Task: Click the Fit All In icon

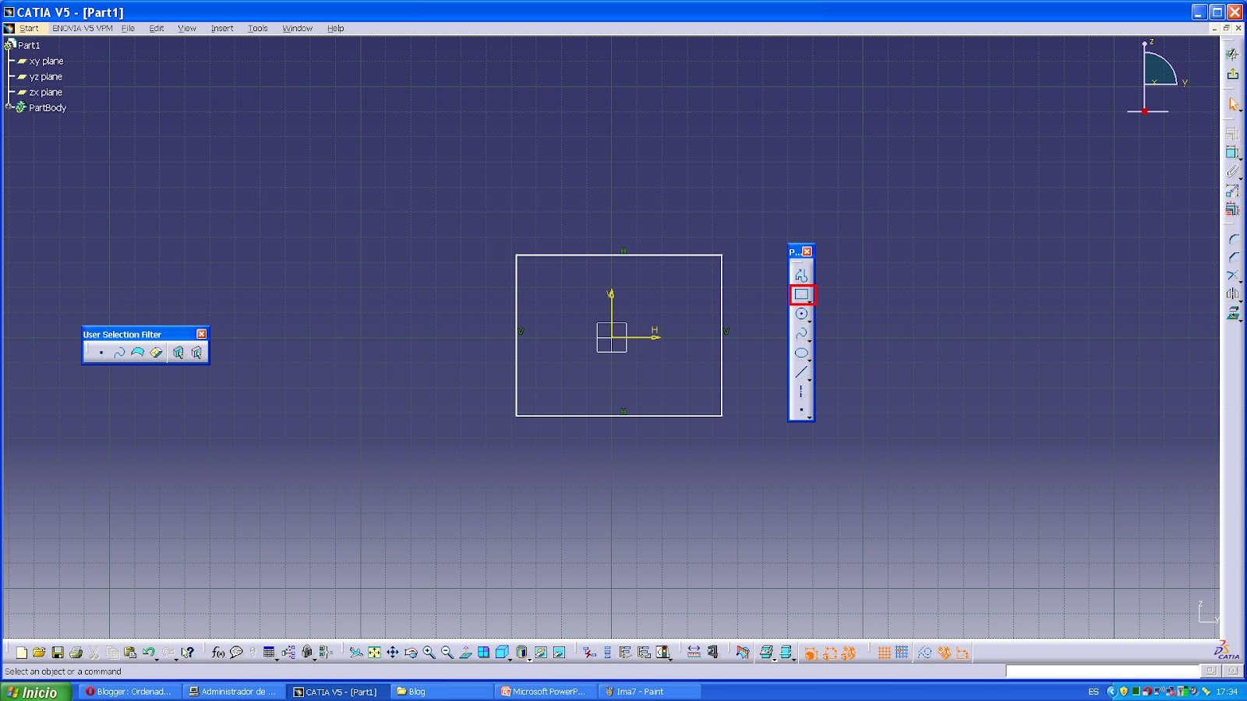Action: click(x=373, y=653)
